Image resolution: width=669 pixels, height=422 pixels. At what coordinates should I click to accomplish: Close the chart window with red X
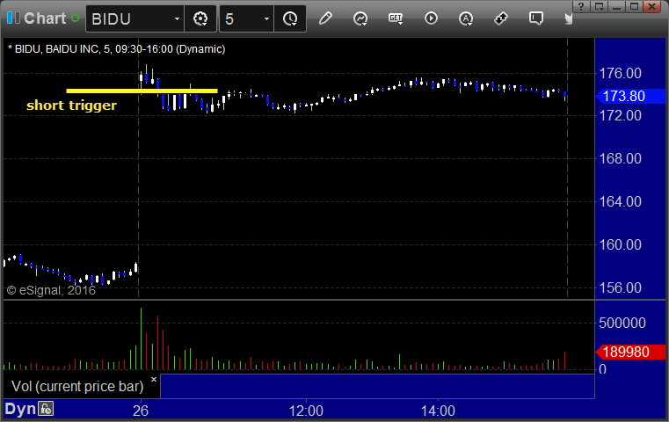tap(652, 6)
